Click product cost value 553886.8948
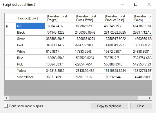This screenshot has width=156, height=113. tap(117, 64)
